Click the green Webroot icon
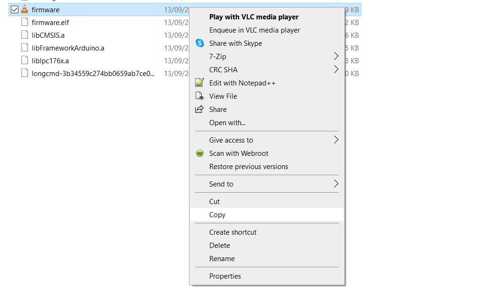The height and width of the screenshot is (289, 497). [200, 153]
